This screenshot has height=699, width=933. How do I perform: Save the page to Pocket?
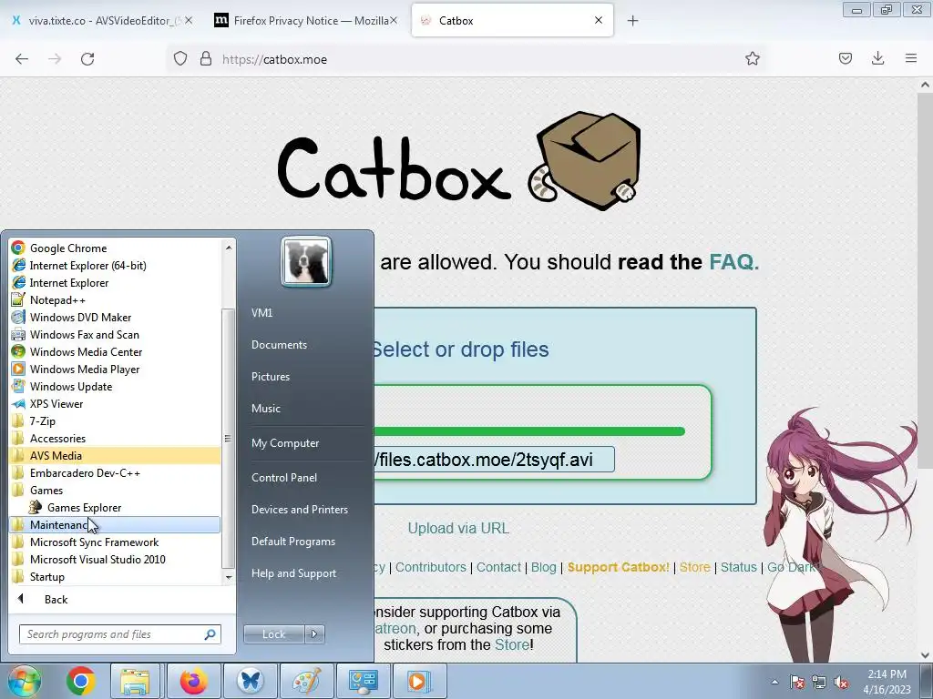[845, 58]
